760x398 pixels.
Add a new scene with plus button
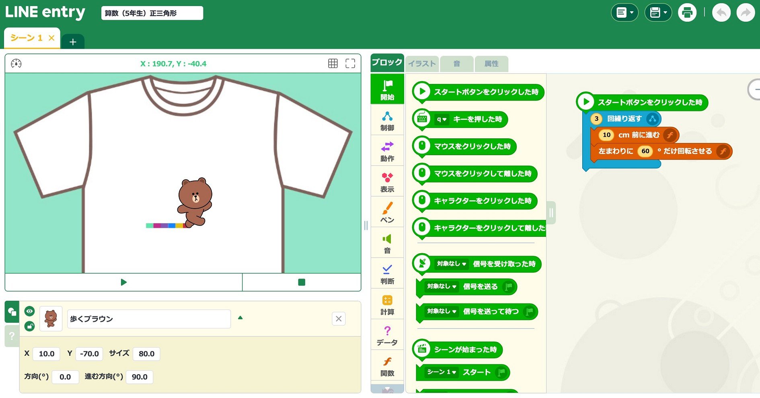[73, 42]
